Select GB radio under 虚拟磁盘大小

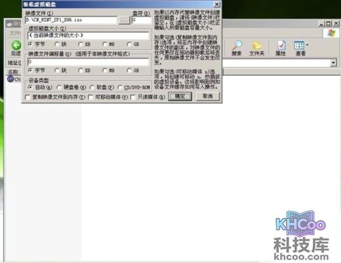coord(129,44)
